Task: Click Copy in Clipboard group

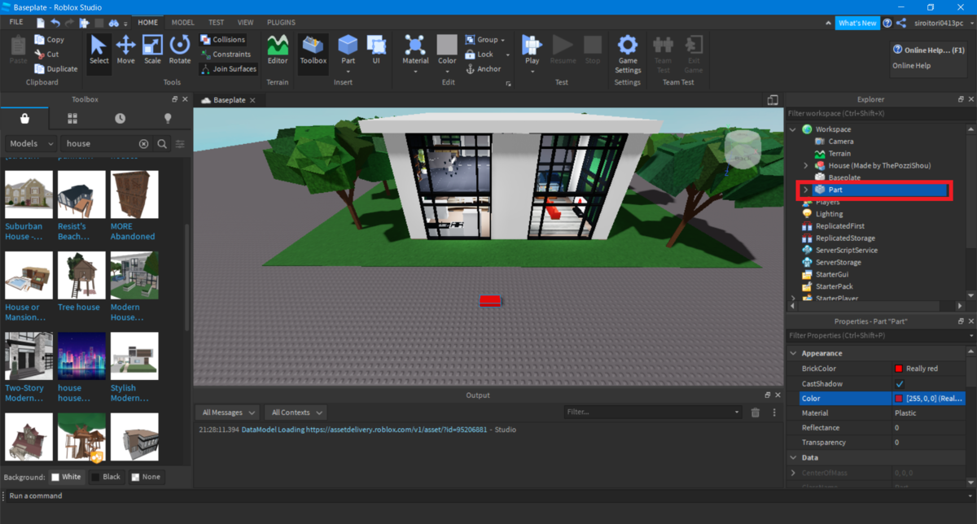Action: click(x=49, y=39)
